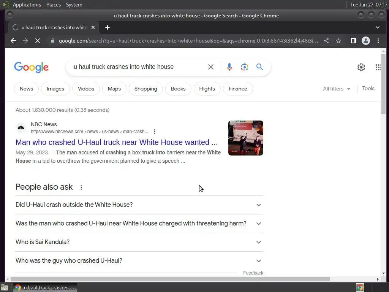Expand Who is Sai Kandula question

(139, 242)
